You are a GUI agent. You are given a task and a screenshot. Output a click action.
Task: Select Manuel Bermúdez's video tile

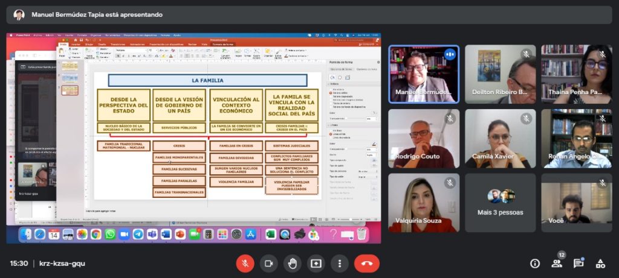423,74
